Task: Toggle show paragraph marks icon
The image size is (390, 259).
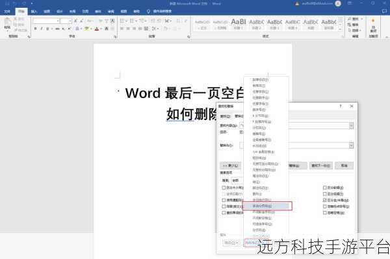Action: pos(185,21)
